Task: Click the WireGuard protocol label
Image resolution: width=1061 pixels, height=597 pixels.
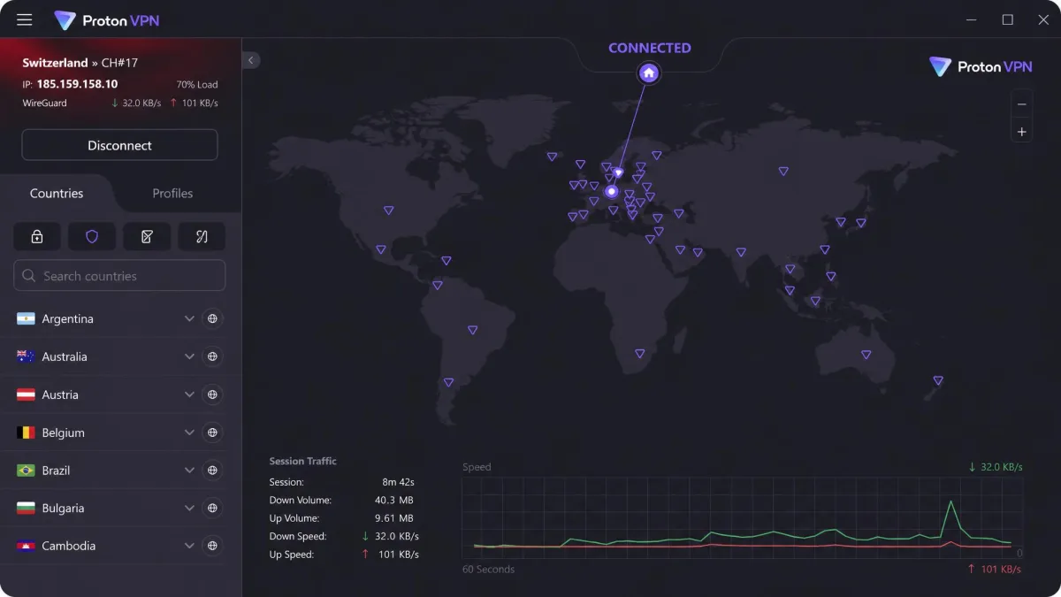Action: [x=44, y=103]
